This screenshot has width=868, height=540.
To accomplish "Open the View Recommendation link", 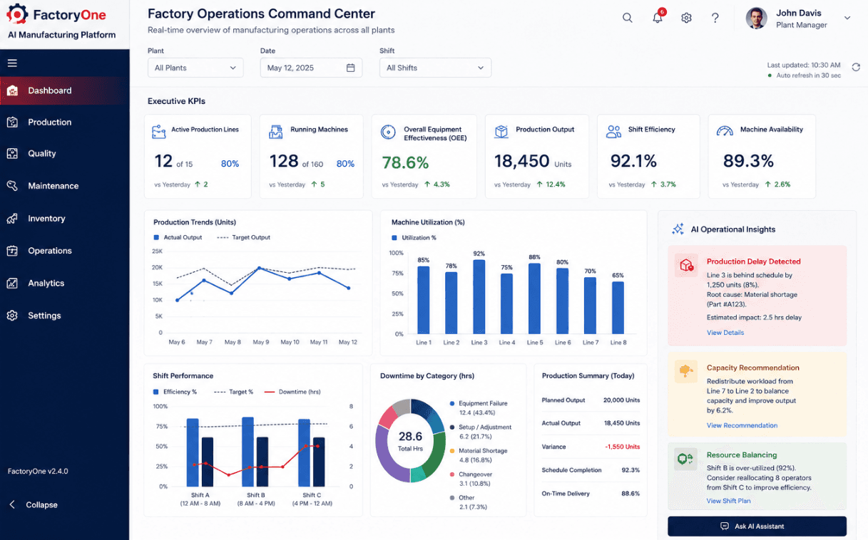I will pyautogui.click(x=742, y=425).
